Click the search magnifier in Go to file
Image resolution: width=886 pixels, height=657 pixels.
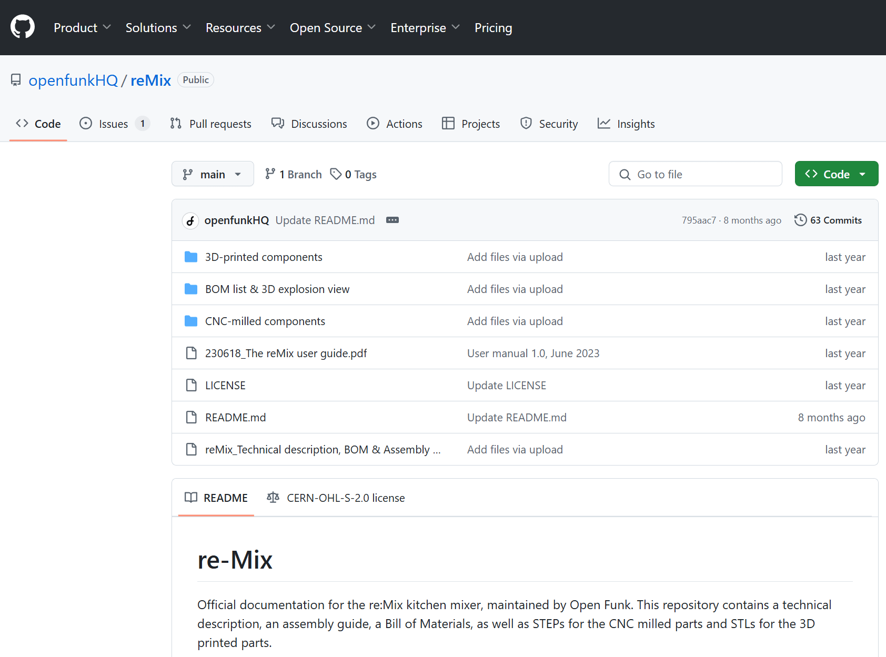[625, 175]
